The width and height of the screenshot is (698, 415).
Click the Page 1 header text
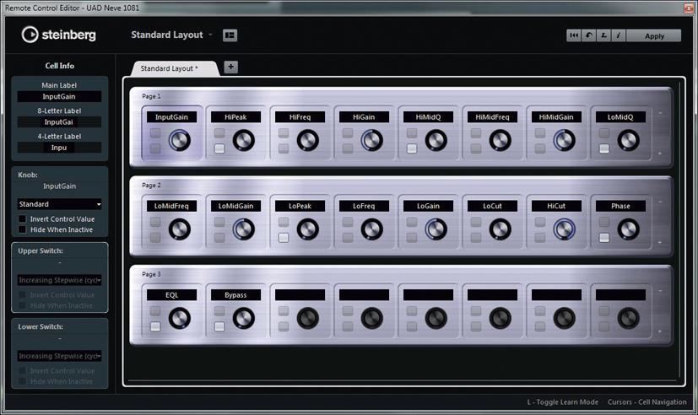pos(151,96)
